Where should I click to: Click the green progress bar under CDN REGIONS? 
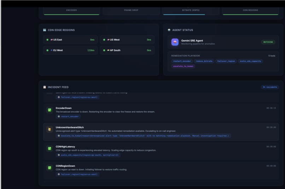click(250, 14)
